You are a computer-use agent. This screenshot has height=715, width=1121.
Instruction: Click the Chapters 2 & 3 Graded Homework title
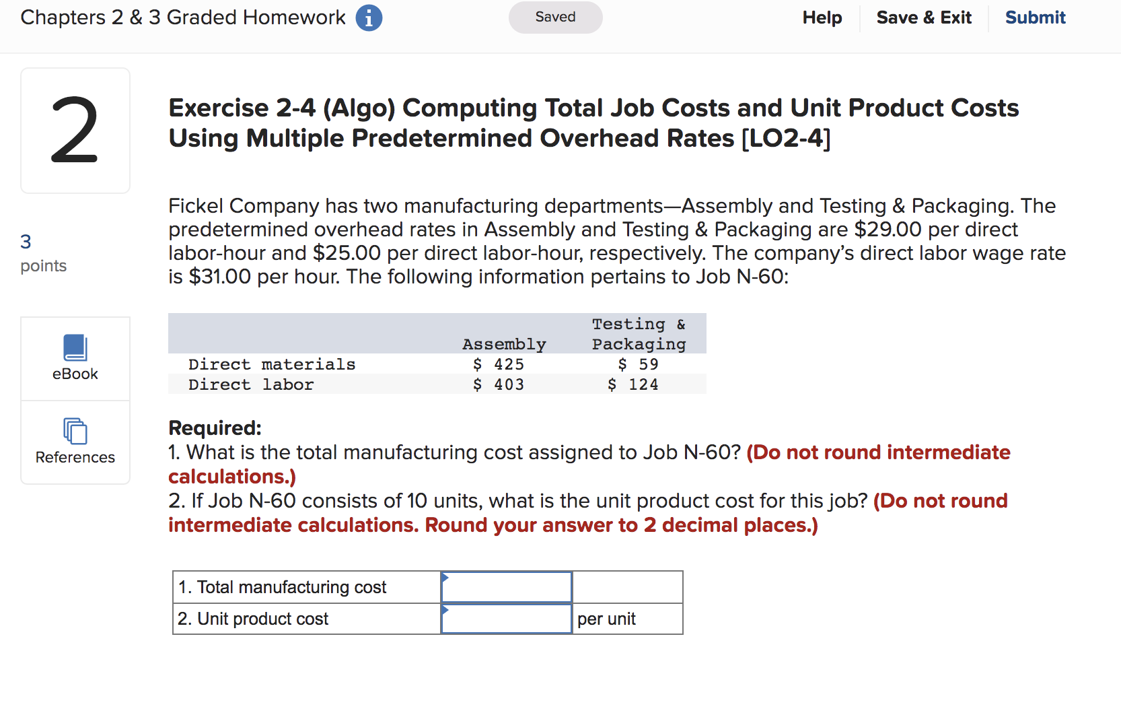click(182, 18)
